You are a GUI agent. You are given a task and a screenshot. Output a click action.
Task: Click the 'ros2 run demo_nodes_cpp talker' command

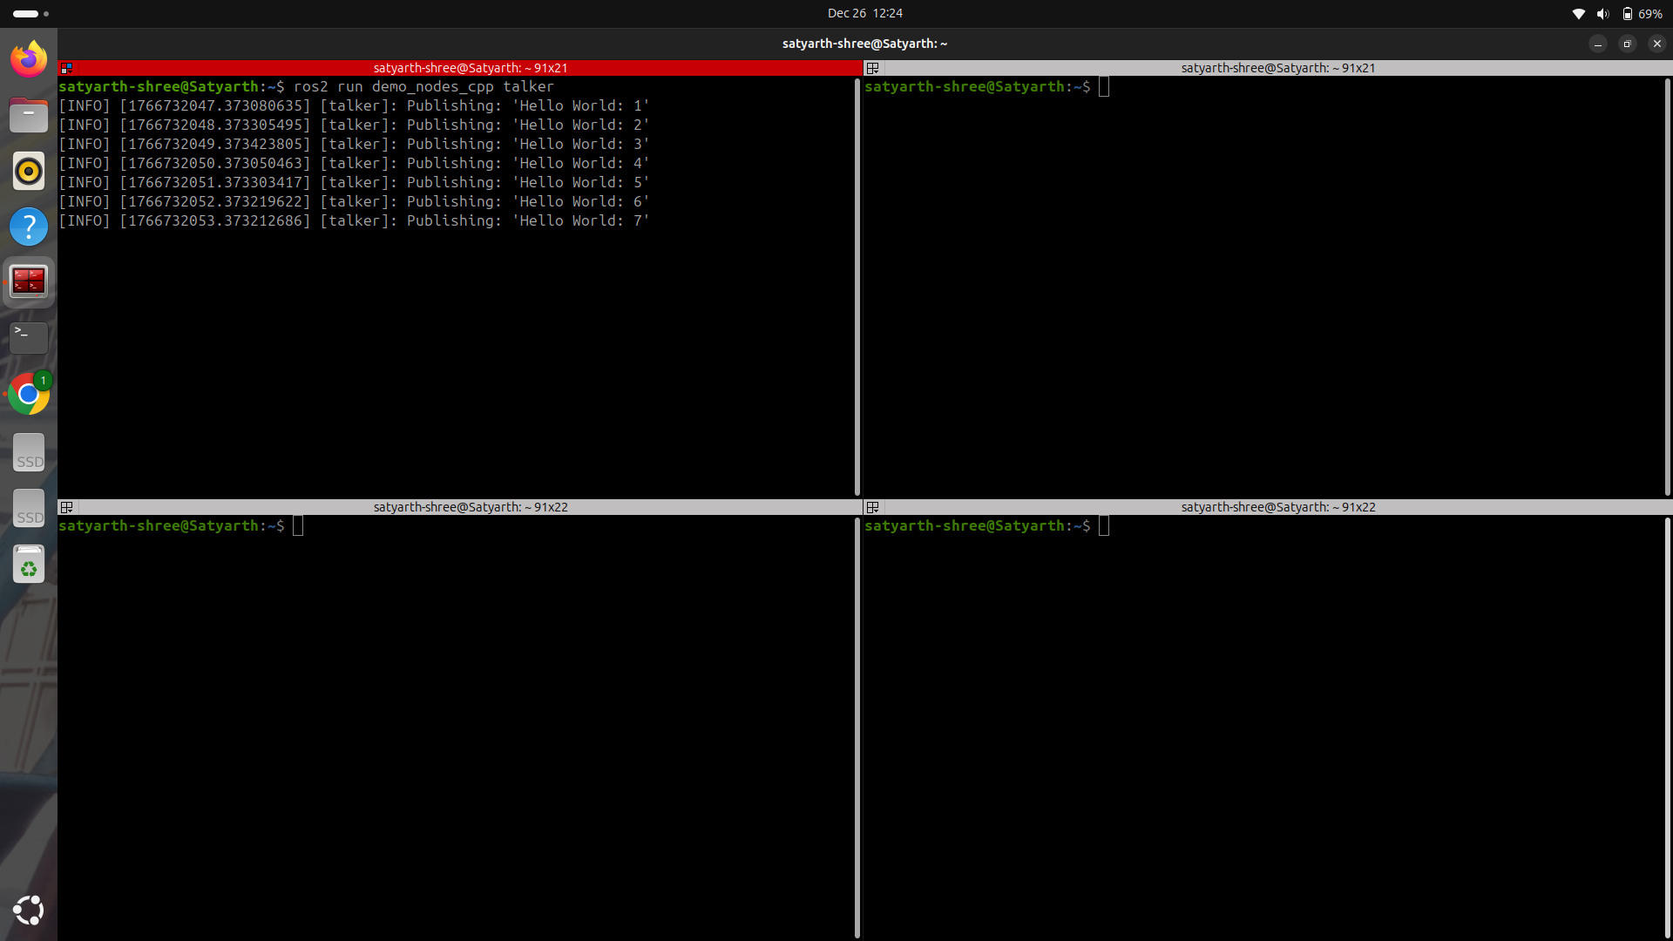tap(423, 86)
